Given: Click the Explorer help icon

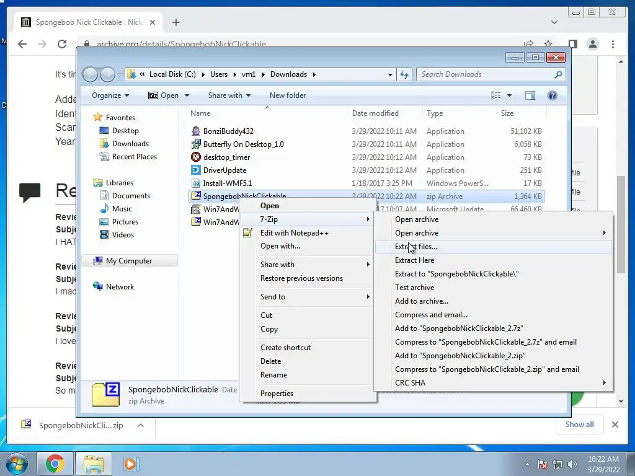Looking at the screenshot, I should tap(552, 95).
